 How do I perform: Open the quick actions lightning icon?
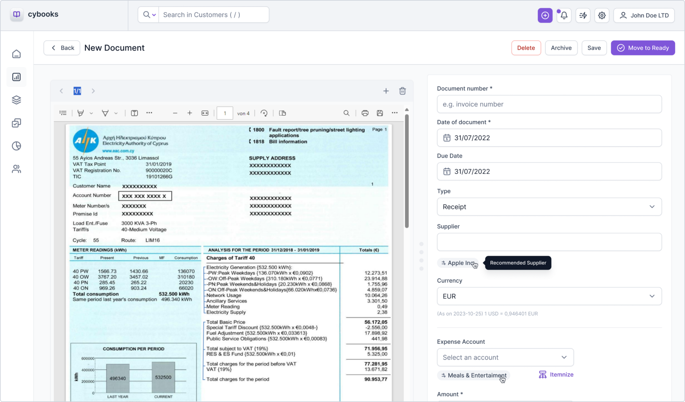(583, 15)
